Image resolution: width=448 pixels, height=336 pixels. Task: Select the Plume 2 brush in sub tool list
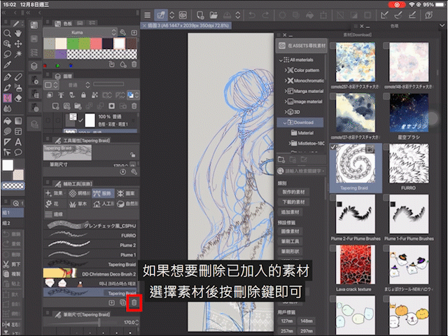click(90, 245)
